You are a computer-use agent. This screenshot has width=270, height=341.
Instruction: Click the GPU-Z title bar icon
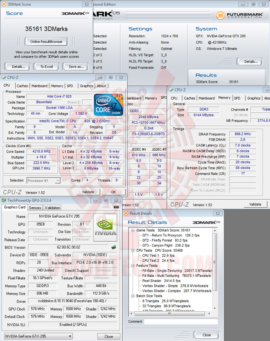tap(4, 200)
